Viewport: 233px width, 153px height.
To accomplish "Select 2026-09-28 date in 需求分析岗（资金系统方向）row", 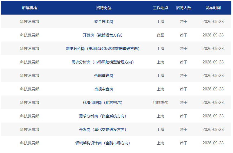I will pyautogui.click(x=213, y=116).
